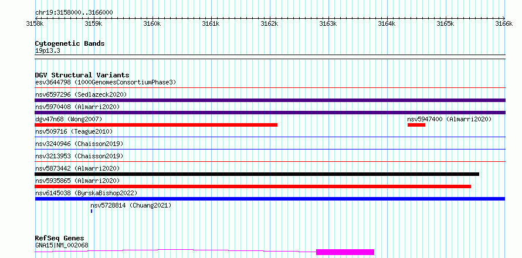Viewport: 522px width, 258px height.
Task: Select the thin blue nsv509716 line
Action: coord(270,137)
